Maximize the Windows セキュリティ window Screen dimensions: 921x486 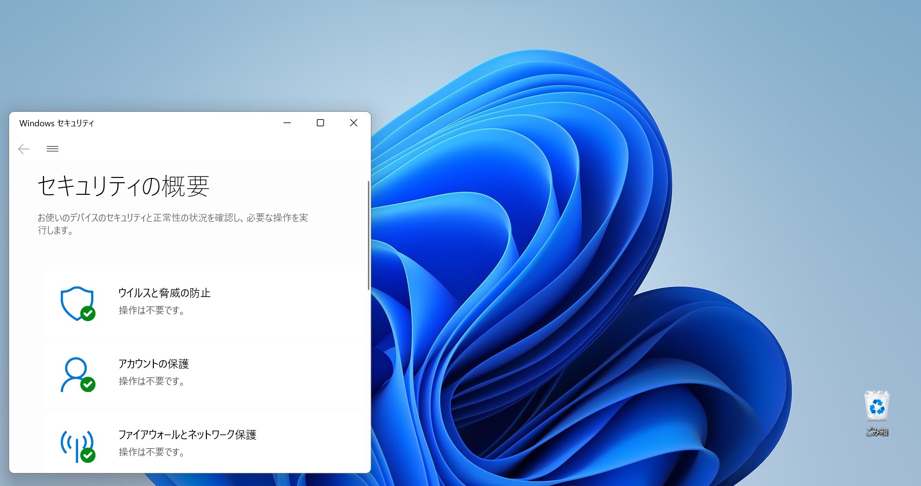320,123
